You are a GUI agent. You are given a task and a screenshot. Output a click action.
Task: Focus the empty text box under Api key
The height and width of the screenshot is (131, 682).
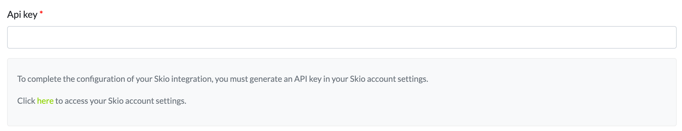pyautogui.click(x=237, y=37)
